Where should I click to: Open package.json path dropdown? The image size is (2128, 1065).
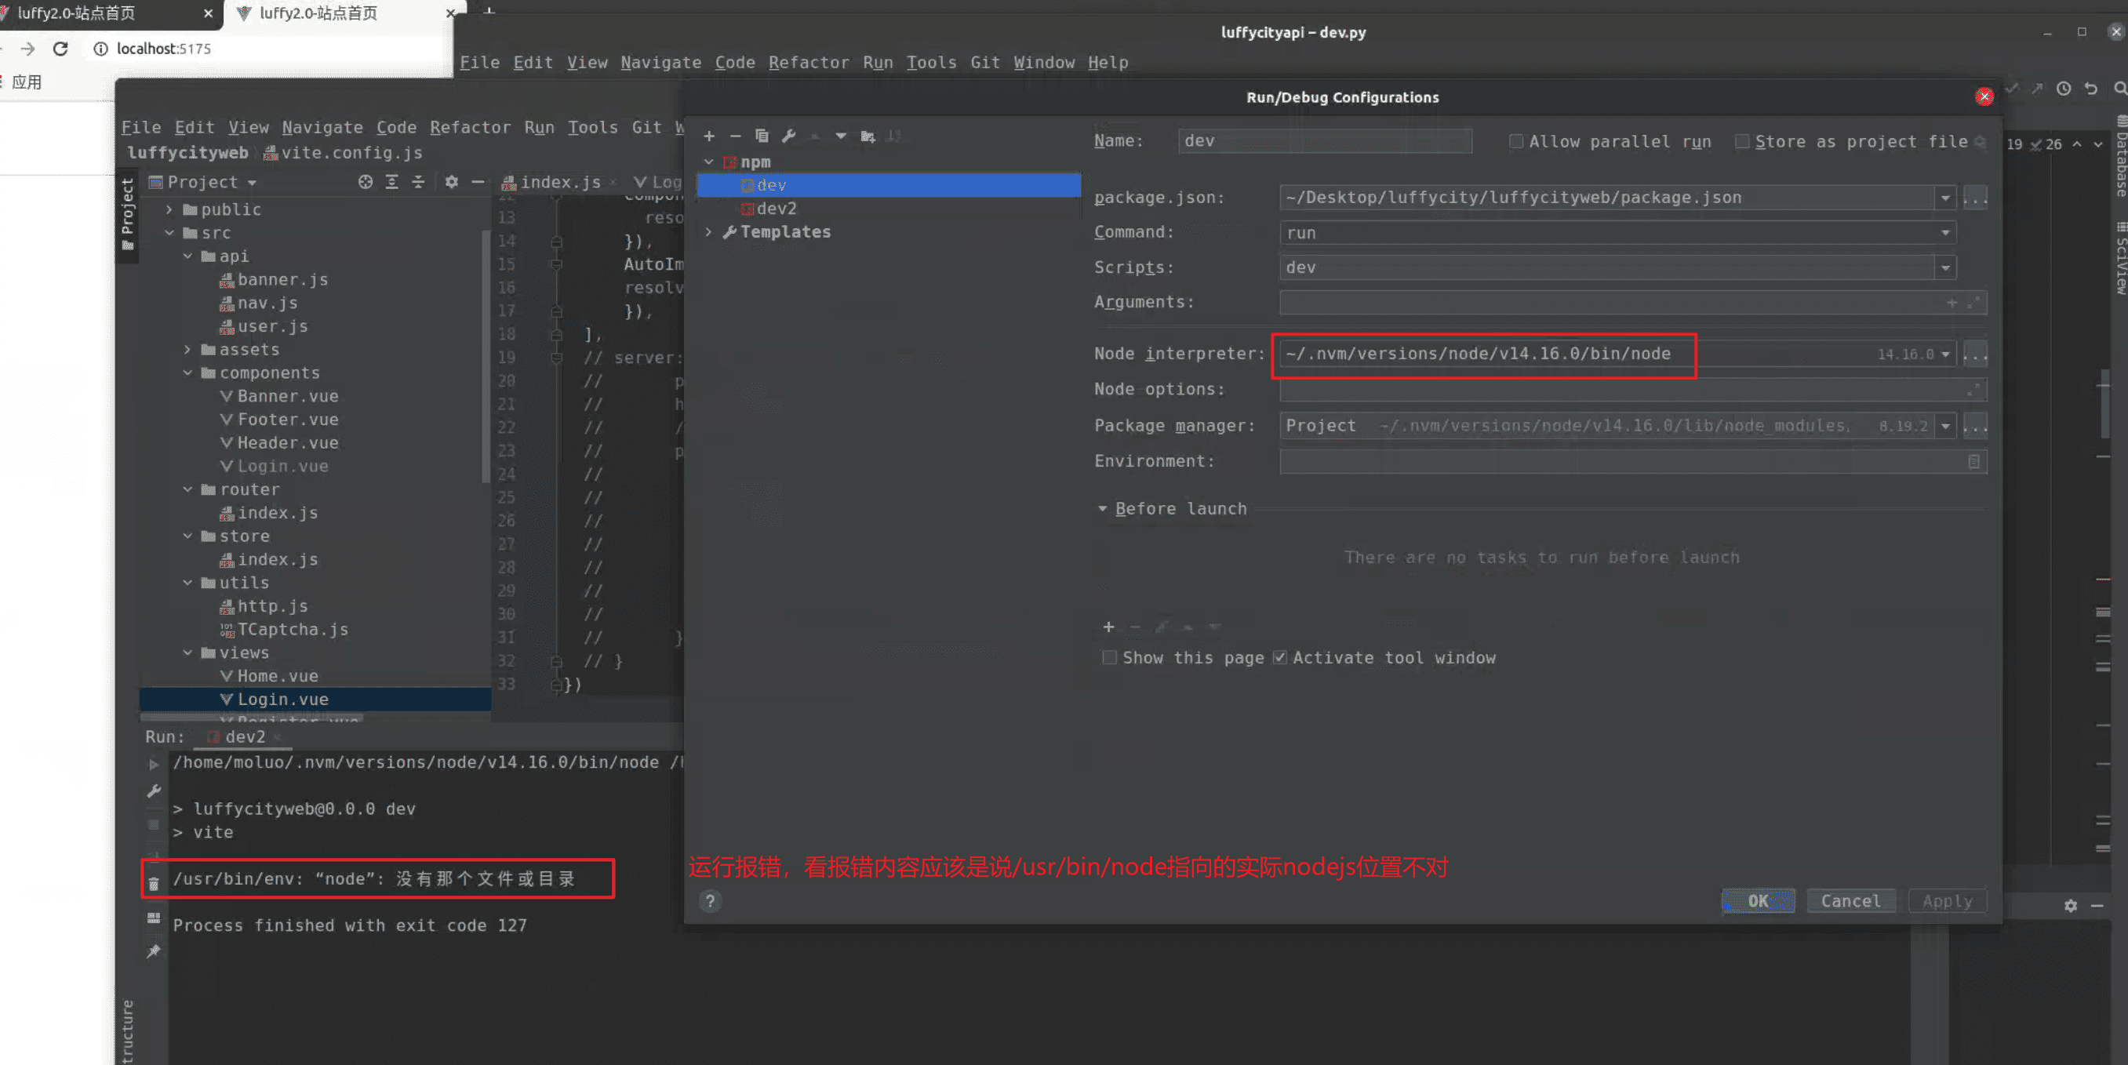point(1945,198)
